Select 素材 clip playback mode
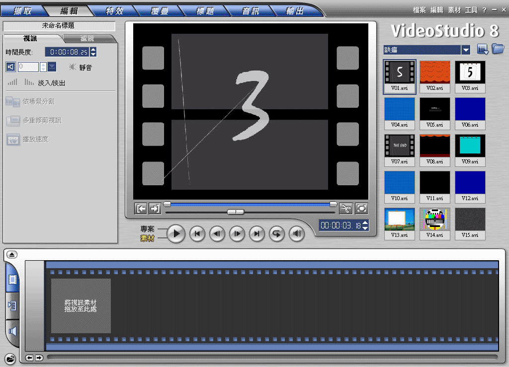Viewport: 509px width, 367px height. 147,238
